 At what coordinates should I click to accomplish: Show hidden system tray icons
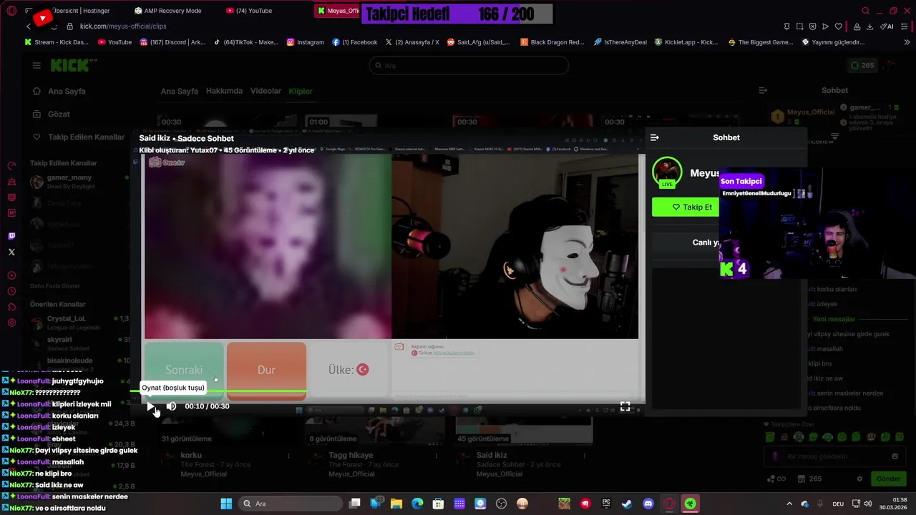point(789,504)
